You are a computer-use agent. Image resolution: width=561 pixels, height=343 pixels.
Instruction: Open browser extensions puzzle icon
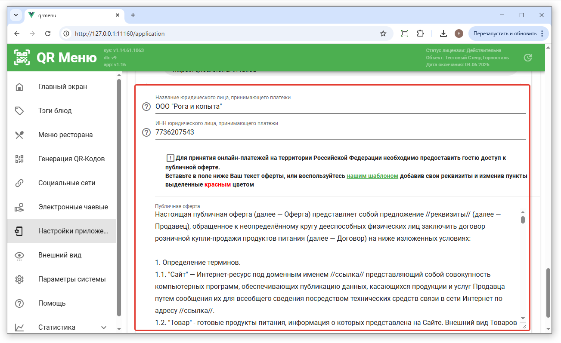(420, 34)
